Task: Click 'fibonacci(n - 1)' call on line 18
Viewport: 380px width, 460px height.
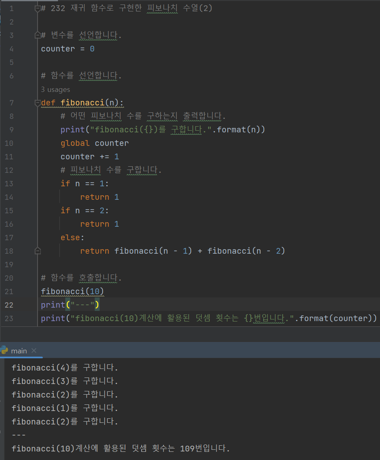Action: [153, 251]
